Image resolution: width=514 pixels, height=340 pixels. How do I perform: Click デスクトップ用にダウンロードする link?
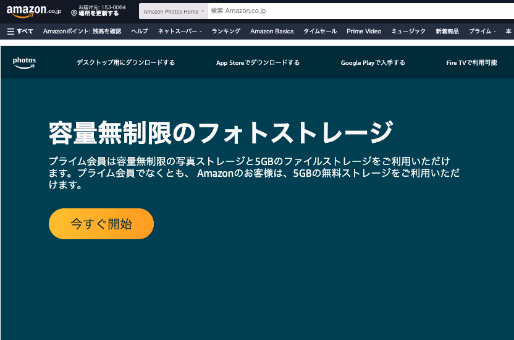(126, 62)
